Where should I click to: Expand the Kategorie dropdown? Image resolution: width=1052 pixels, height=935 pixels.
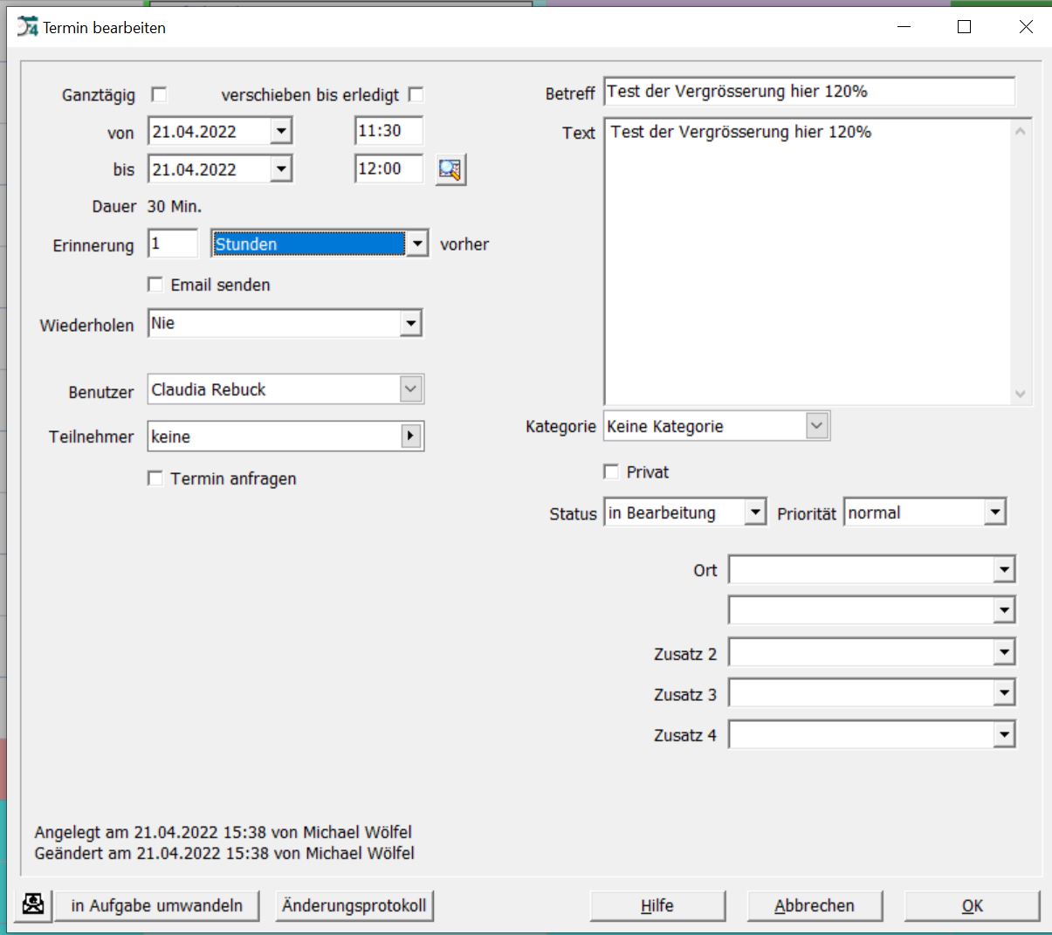816,426
